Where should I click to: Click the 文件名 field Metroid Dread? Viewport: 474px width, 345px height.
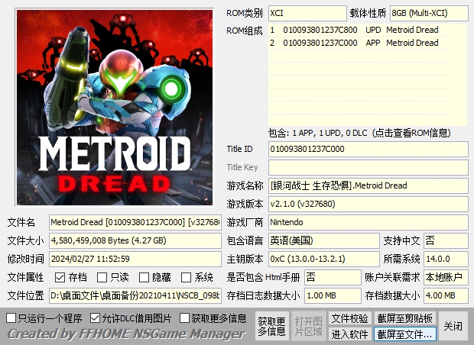(135, 222)
